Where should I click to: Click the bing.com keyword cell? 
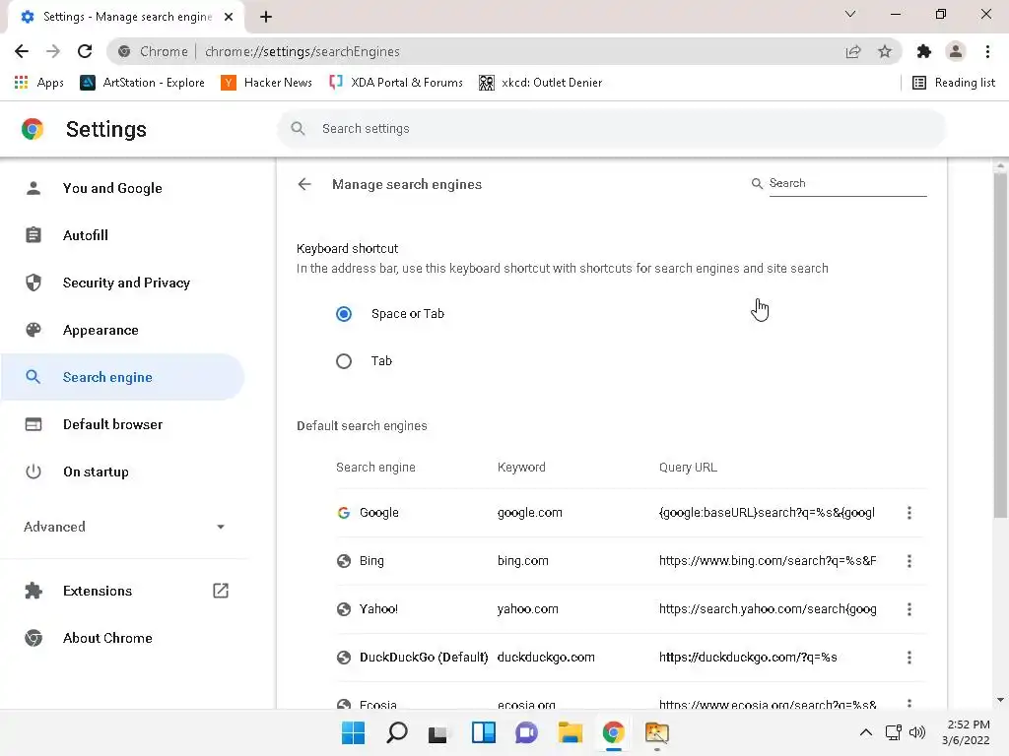point(522,560)
